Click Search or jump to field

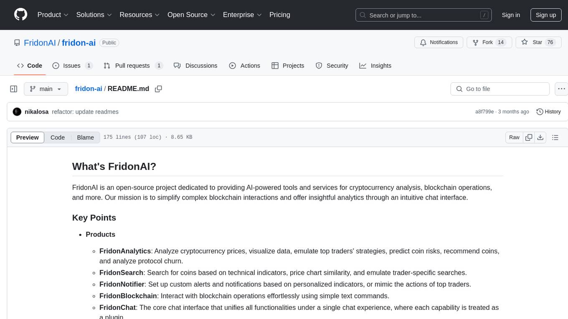(x=424, y=15)
